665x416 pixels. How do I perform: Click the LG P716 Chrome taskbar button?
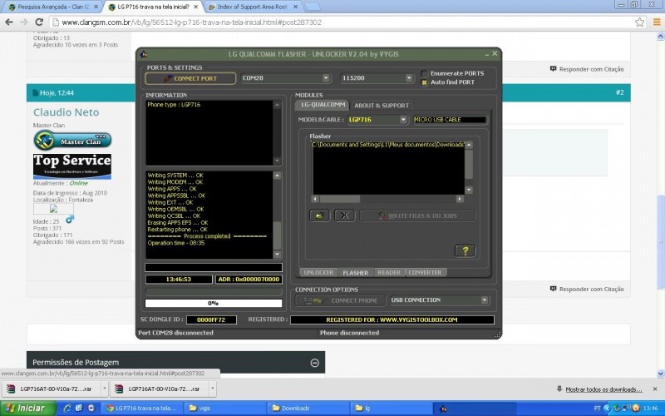[142, 409]
